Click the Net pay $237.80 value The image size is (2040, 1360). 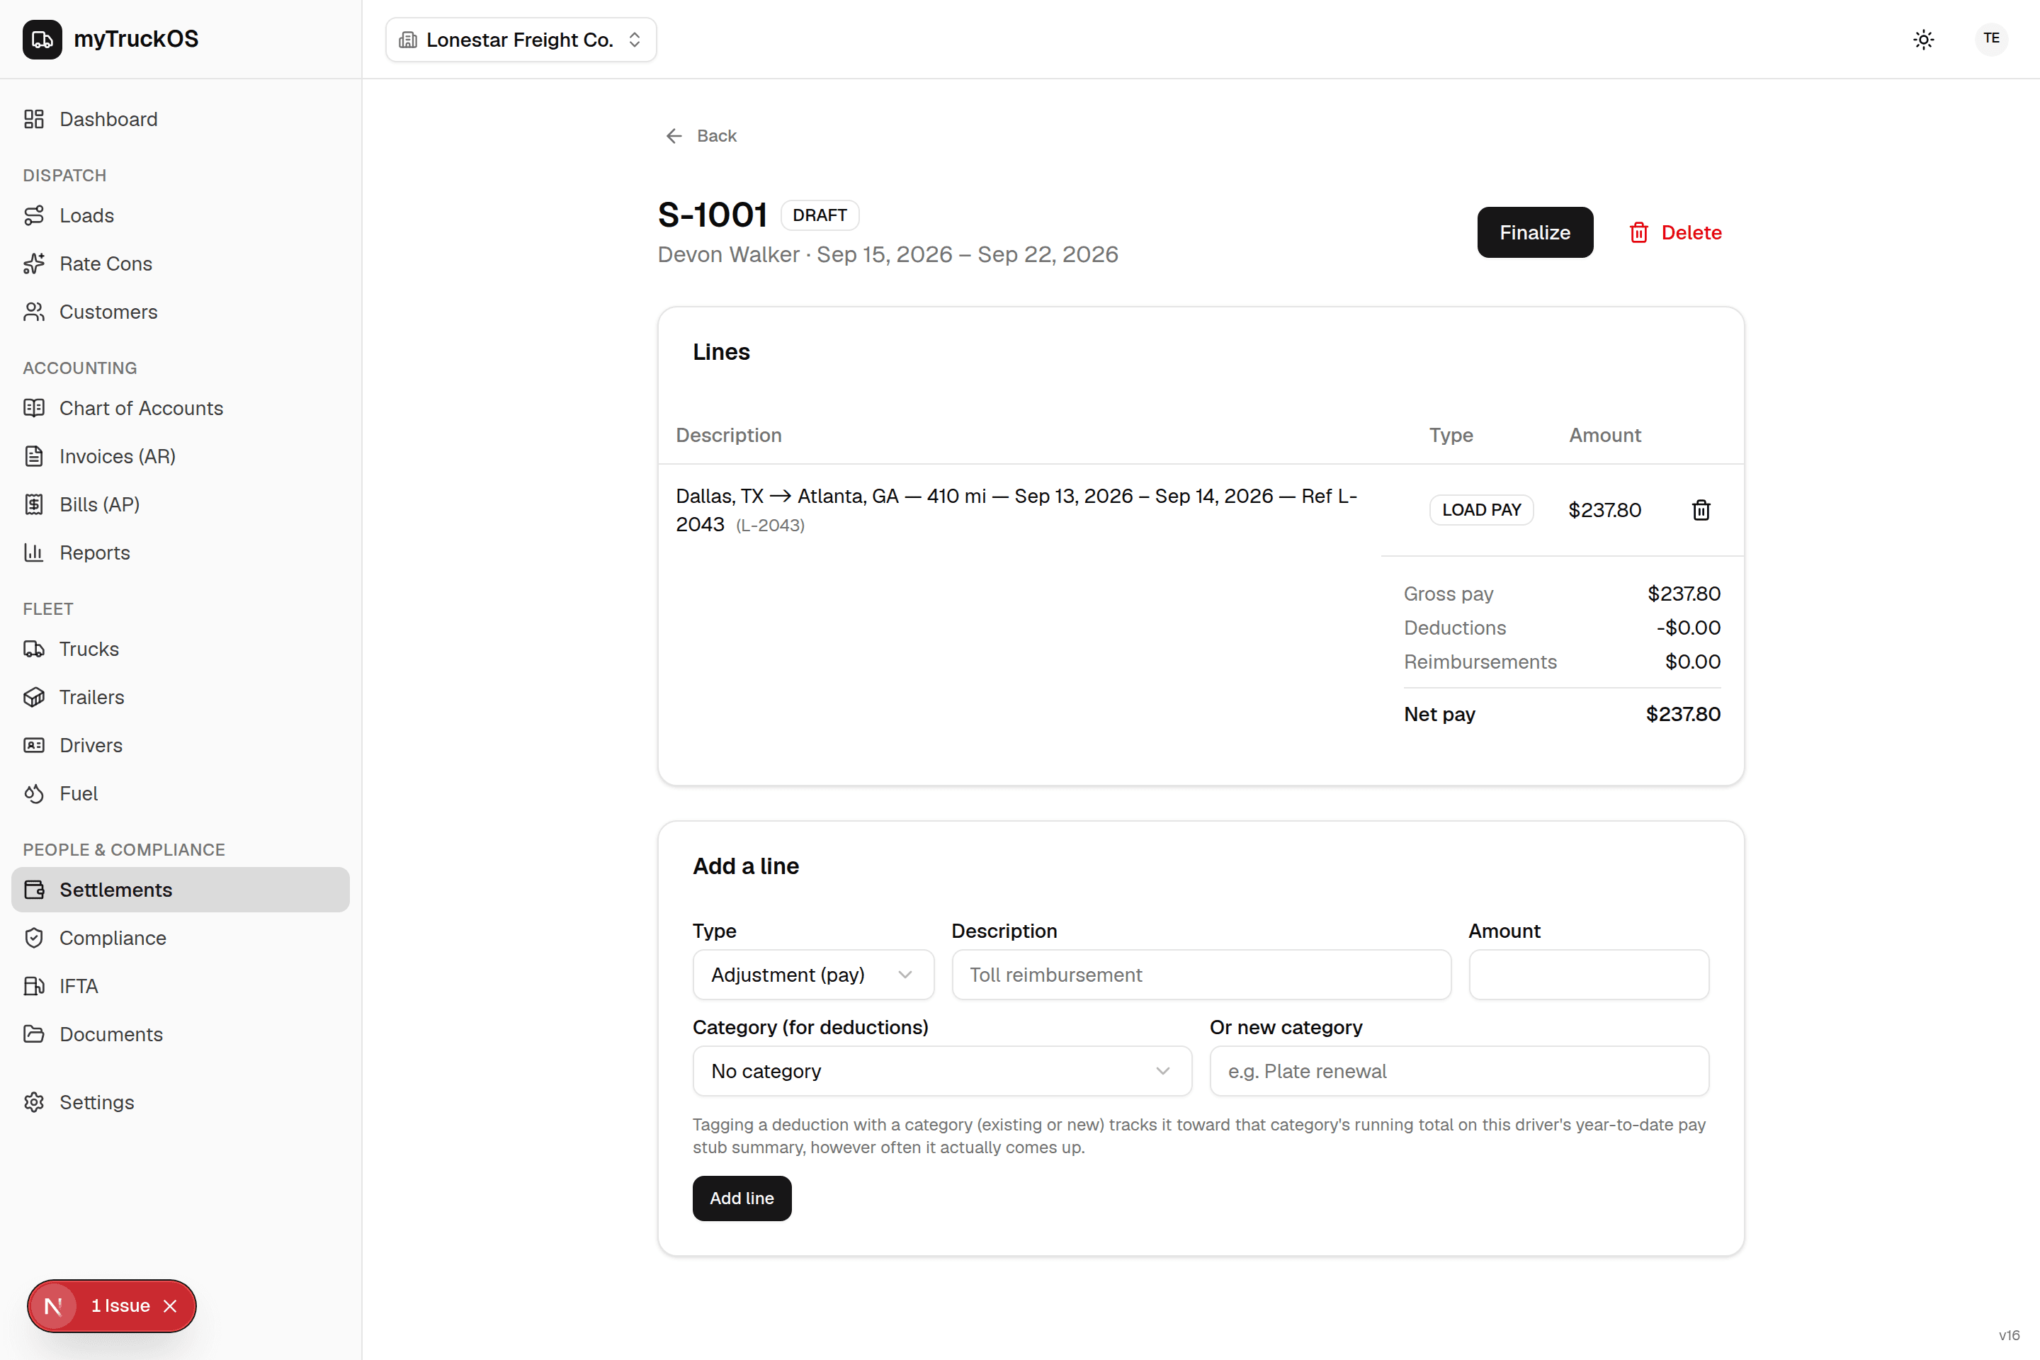pyautogui.click(x=1683, y=714)
